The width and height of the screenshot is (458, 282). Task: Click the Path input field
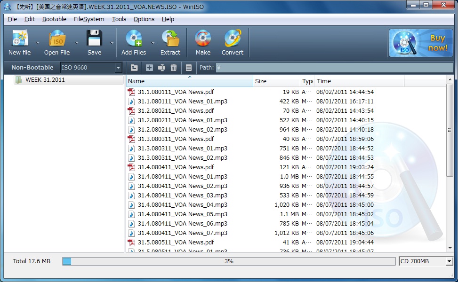tap(335, 68)
